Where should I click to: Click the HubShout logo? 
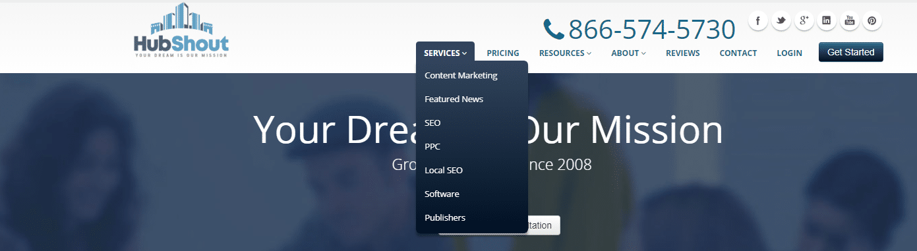click(x=181, y=30)
